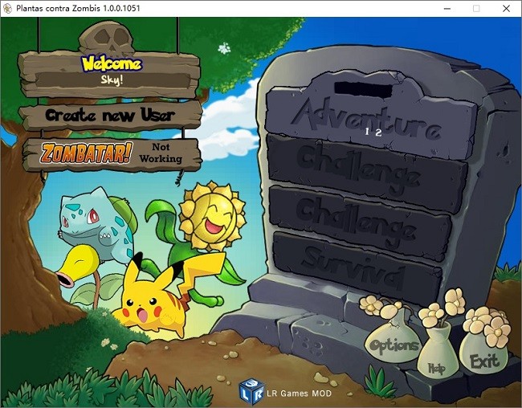The height and width of the screenshot is (408, 522).
Task: Click the "LR Games MOD" text
Action: tap(299, 394)
